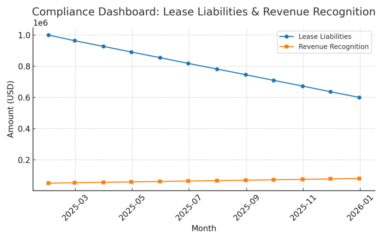This screenshot has height=240, width=384.
Task: Click the chart title text
Action: tap(203, 12)
